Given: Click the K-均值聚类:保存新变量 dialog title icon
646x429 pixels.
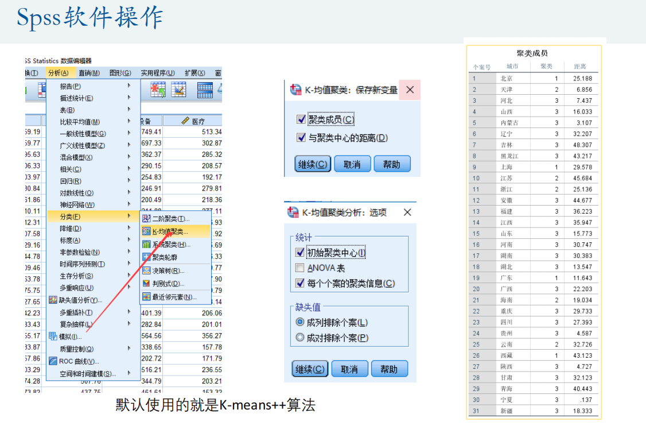Looking at the screenshot, I should pos(295,90).
